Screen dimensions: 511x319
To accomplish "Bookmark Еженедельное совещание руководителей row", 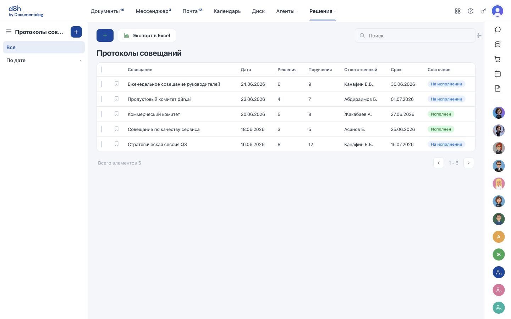I will tap(116, 84).
